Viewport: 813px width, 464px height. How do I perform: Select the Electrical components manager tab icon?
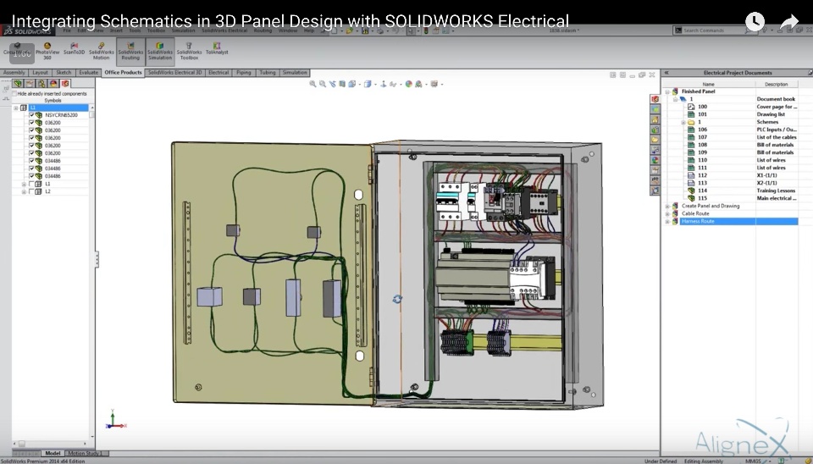click(x=65, y=84)
